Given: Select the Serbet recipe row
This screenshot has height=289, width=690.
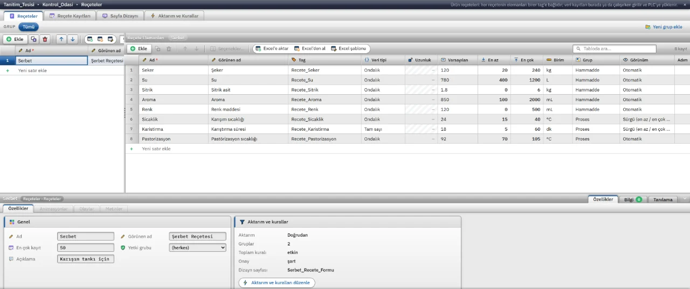Looking at the screenshot, I should (62, 61).
